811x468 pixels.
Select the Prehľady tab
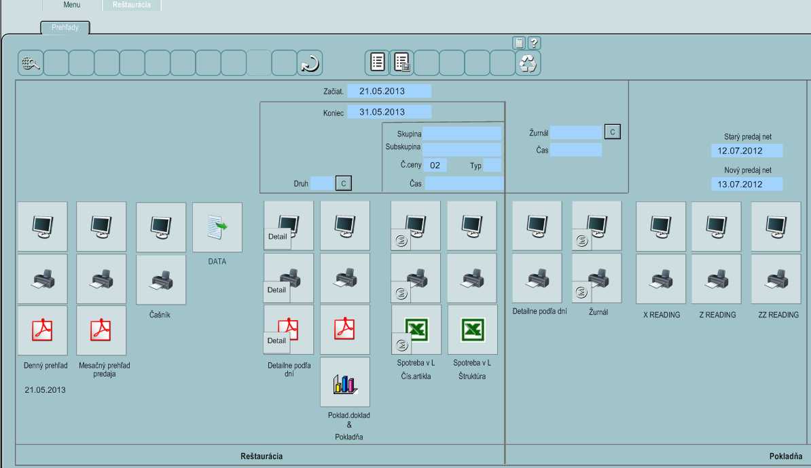coord(65,28)
